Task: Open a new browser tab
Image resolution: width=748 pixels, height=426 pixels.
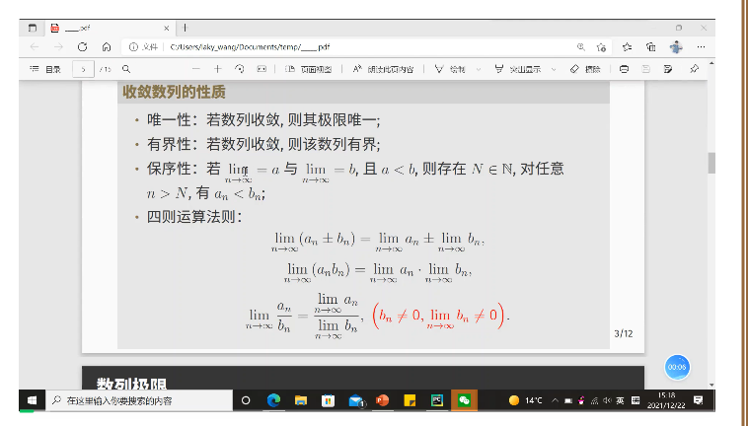Action: pos(186,27)
